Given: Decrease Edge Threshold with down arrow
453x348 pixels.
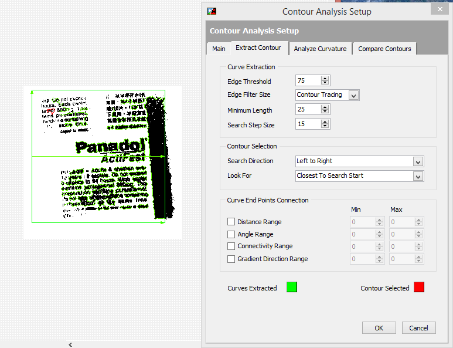Looking at the screenshot, I should pos(325,83).
